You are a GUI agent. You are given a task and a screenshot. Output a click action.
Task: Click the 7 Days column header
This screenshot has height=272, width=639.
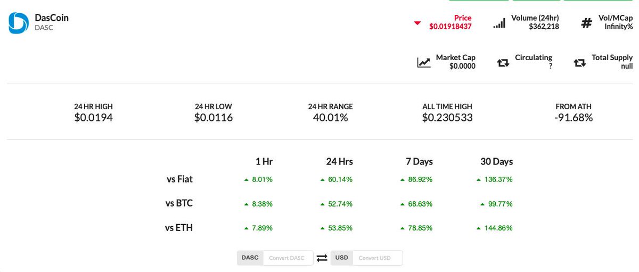point(419,161)
